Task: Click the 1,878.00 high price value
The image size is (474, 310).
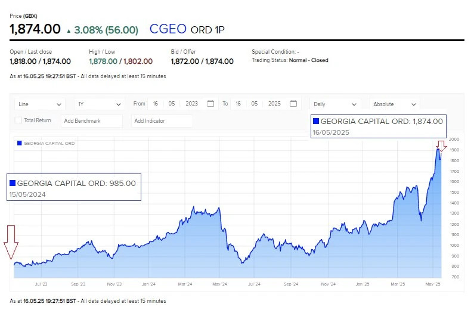Action: [103, 61]
